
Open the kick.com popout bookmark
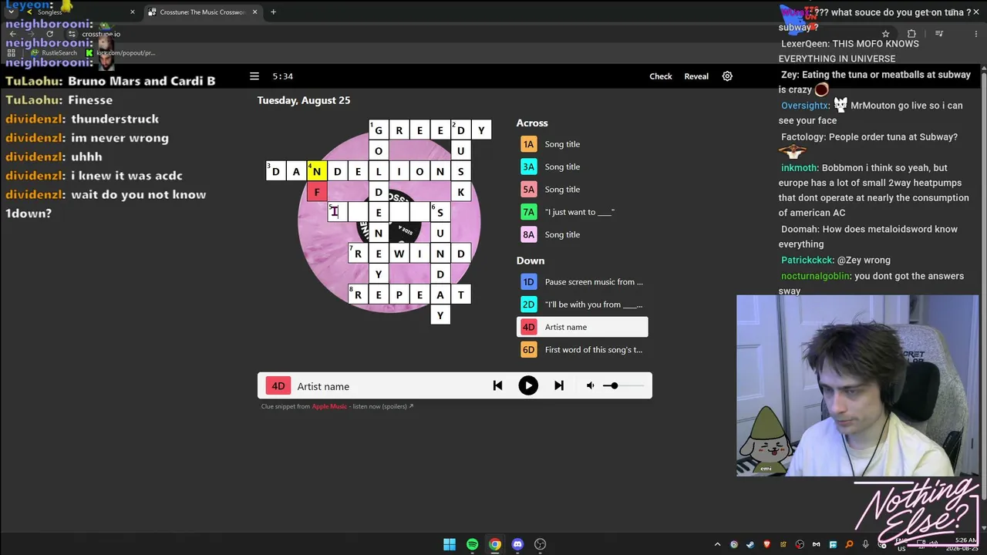(120, 53)
